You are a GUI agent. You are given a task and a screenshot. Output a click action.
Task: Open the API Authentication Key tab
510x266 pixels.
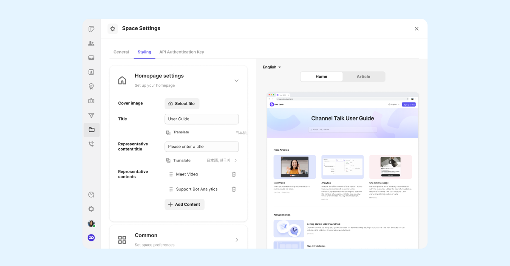[x=181, y=52]
